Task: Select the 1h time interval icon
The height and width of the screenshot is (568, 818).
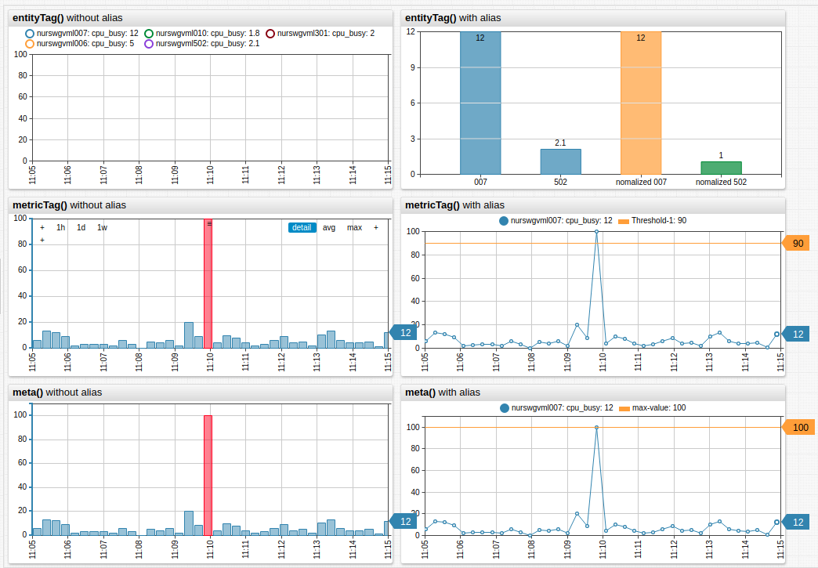Action: pos(60,227)
